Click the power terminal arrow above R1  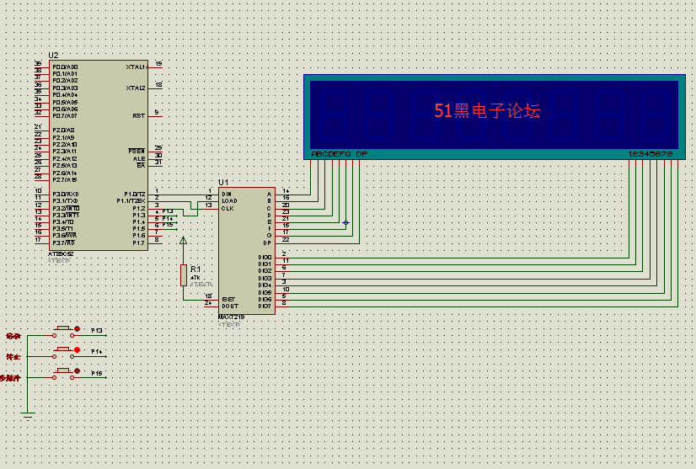183,242
